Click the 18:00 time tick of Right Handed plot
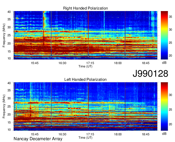The image size is (175, 142). click(118, 63)
